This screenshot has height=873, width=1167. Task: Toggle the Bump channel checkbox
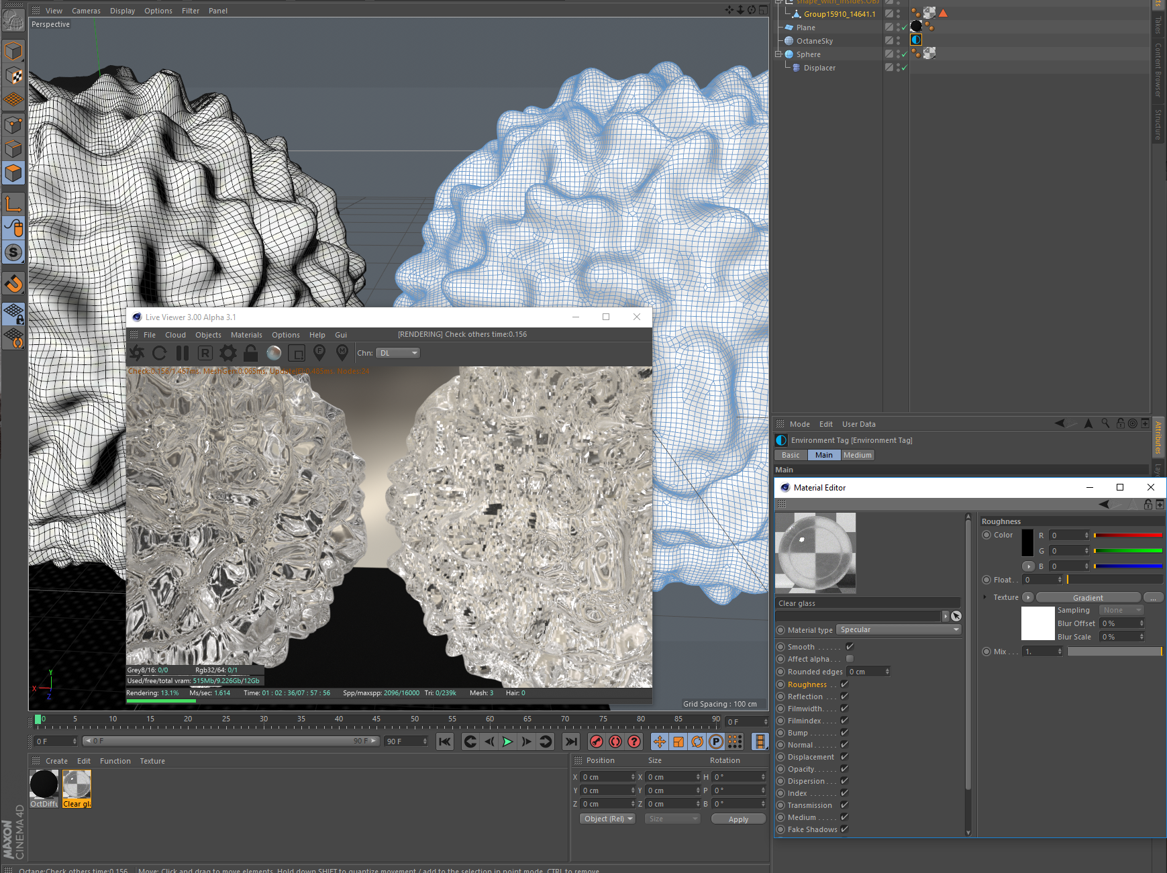pos(844,733)
